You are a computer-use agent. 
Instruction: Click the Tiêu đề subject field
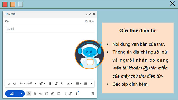tap(50, 29)
